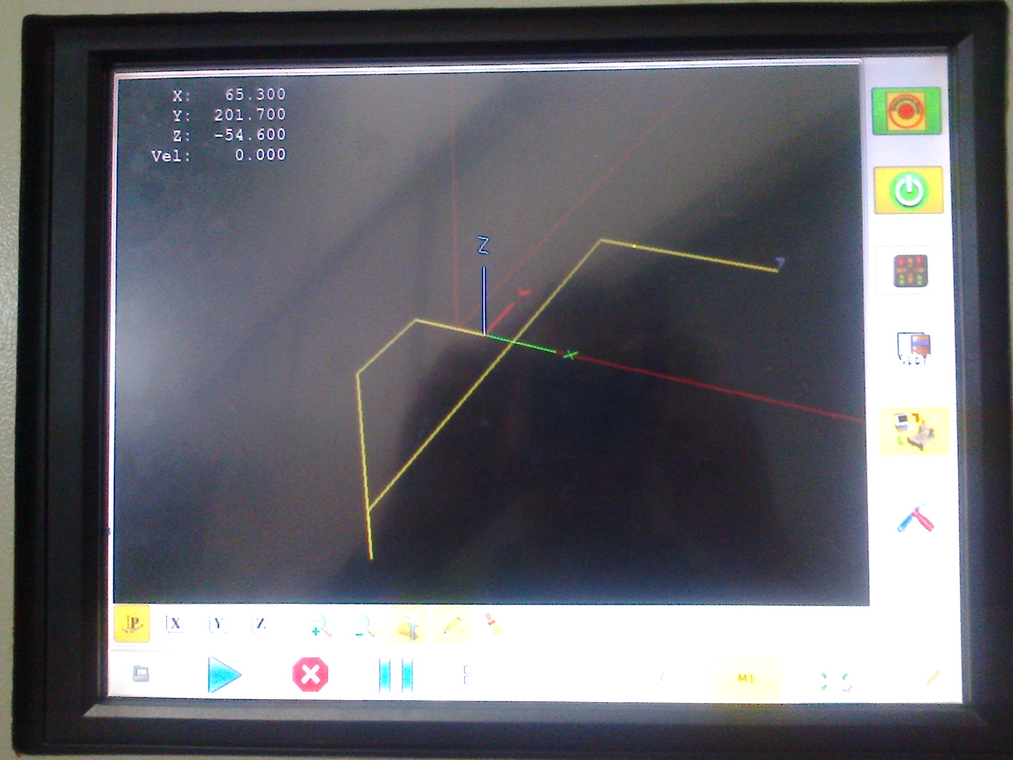Stop the program with red X

310,674
